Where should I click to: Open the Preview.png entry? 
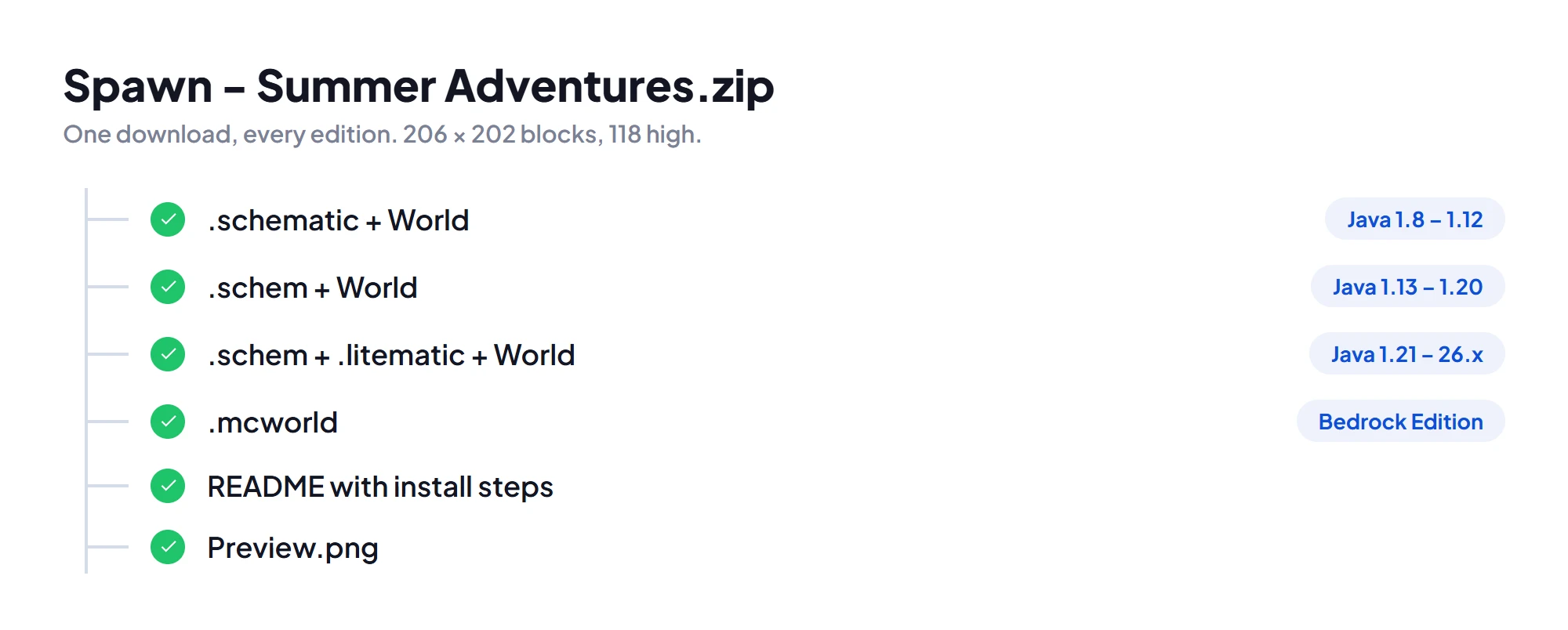pyautogui.click(x=292, y=548)
